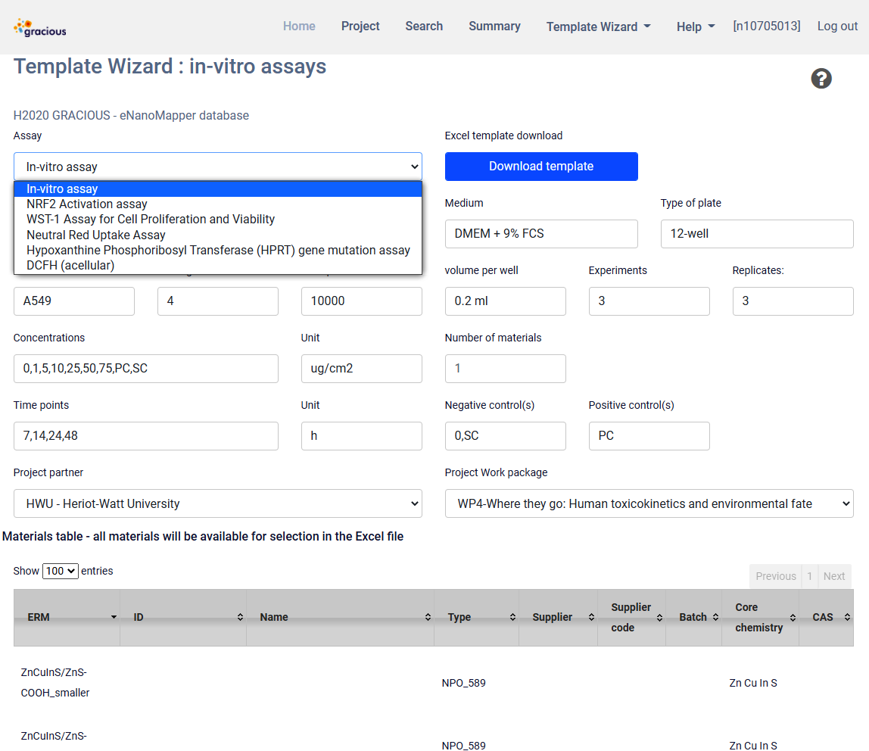
Task: Open the Project partner dropdown
Action: coord(218,503)
